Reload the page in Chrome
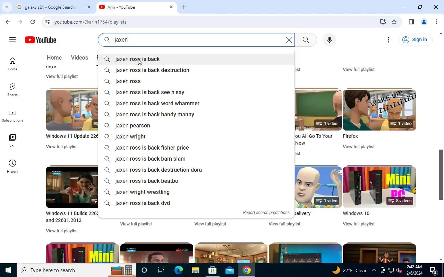The image size is (444, 277). tap(33, 22)
